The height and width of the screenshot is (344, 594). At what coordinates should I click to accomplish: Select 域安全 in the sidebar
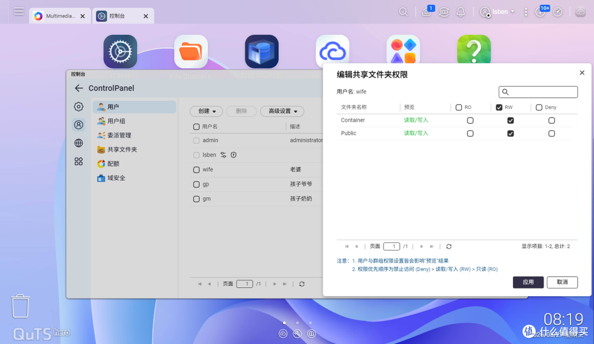[x=135, y=178]
